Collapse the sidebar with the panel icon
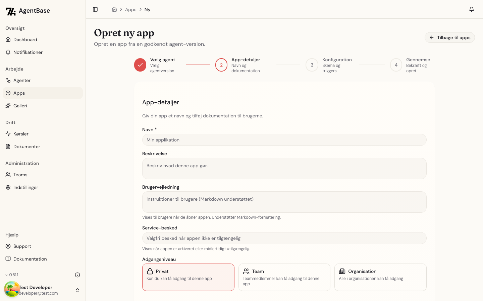 coord(95,9)
